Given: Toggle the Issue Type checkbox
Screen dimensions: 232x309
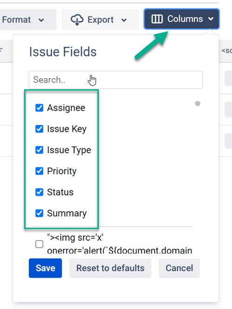Looking at the screenshot, I should point(39,150).
